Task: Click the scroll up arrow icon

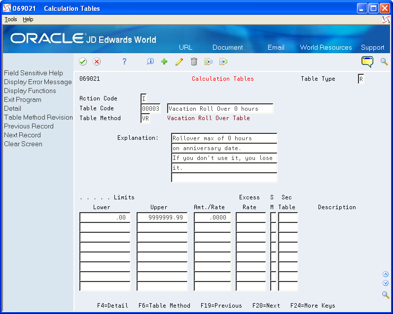Action: [x=386, y=274]
